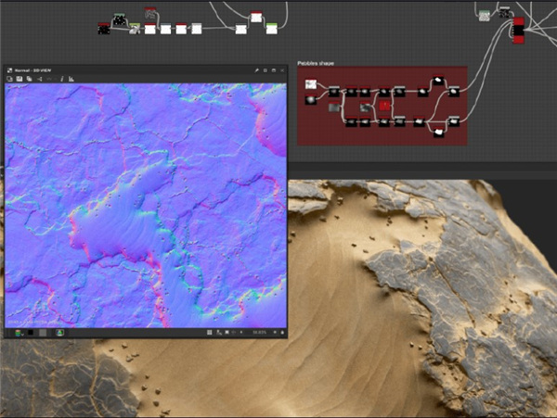
Task: Select the white noise node in Pebbles shape frame
Action: 309,84
